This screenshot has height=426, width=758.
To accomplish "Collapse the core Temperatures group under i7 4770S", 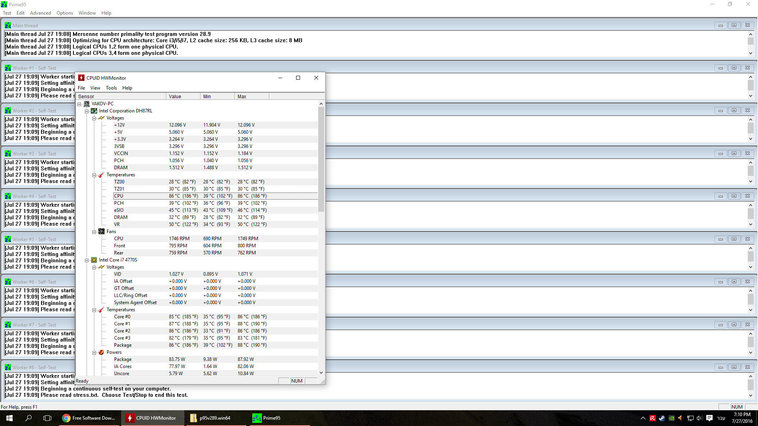I will 94,310.
